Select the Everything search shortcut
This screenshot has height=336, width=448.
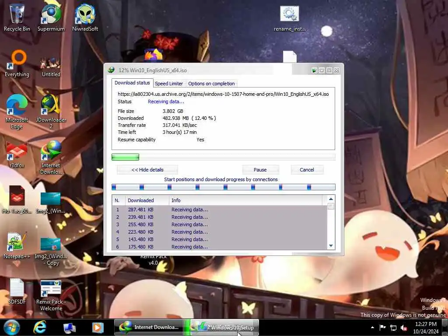point(17,63)
